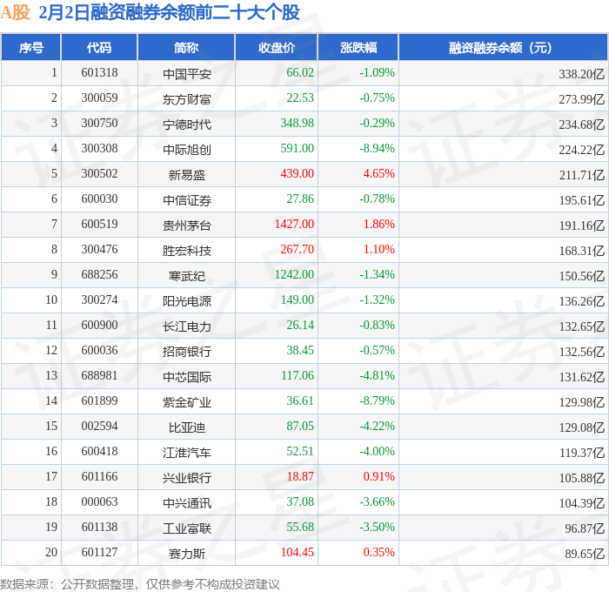Click closing price 117.06

pos(298,376)
